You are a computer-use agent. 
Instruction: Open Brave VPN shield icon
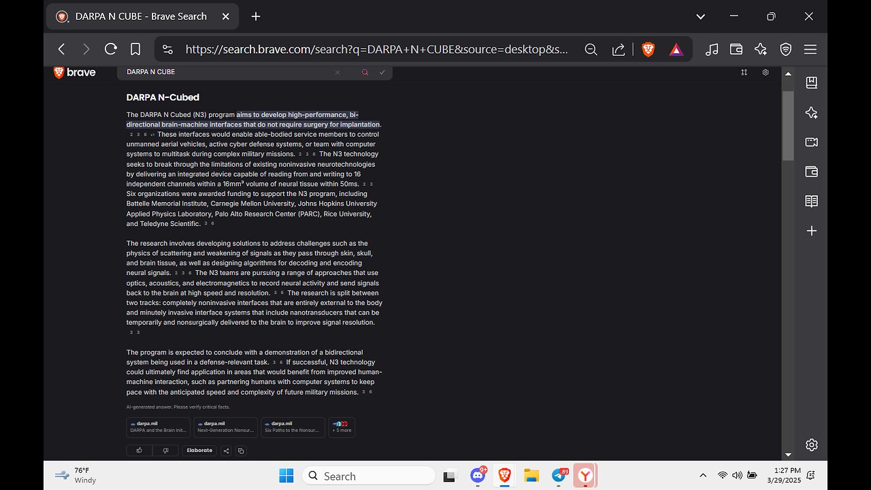786,49
